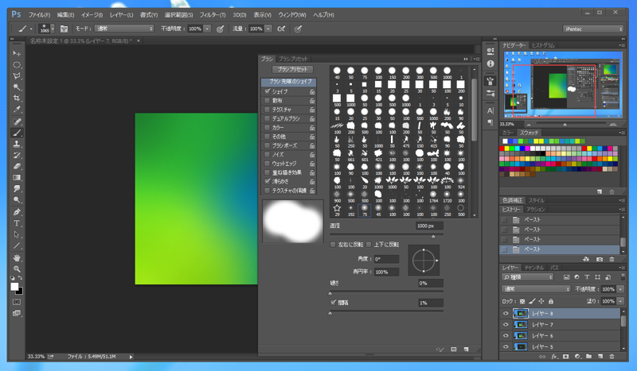Toggle the brush panel icon in options bar
Viewport: 637px width, 371px height.
64,29
